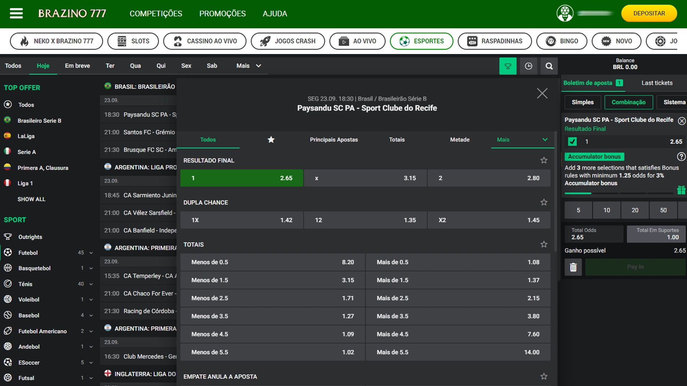Switch to the Hoje day tab
The width and height of the screenshot is (687, 386).
[x=43, y=66]
